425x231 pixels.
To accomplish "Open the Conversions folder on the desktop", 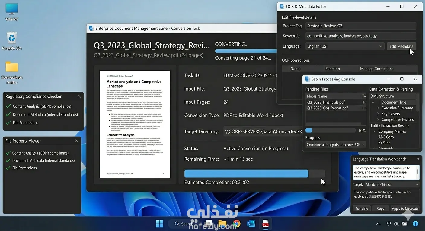I will click(x=12, y=72).
